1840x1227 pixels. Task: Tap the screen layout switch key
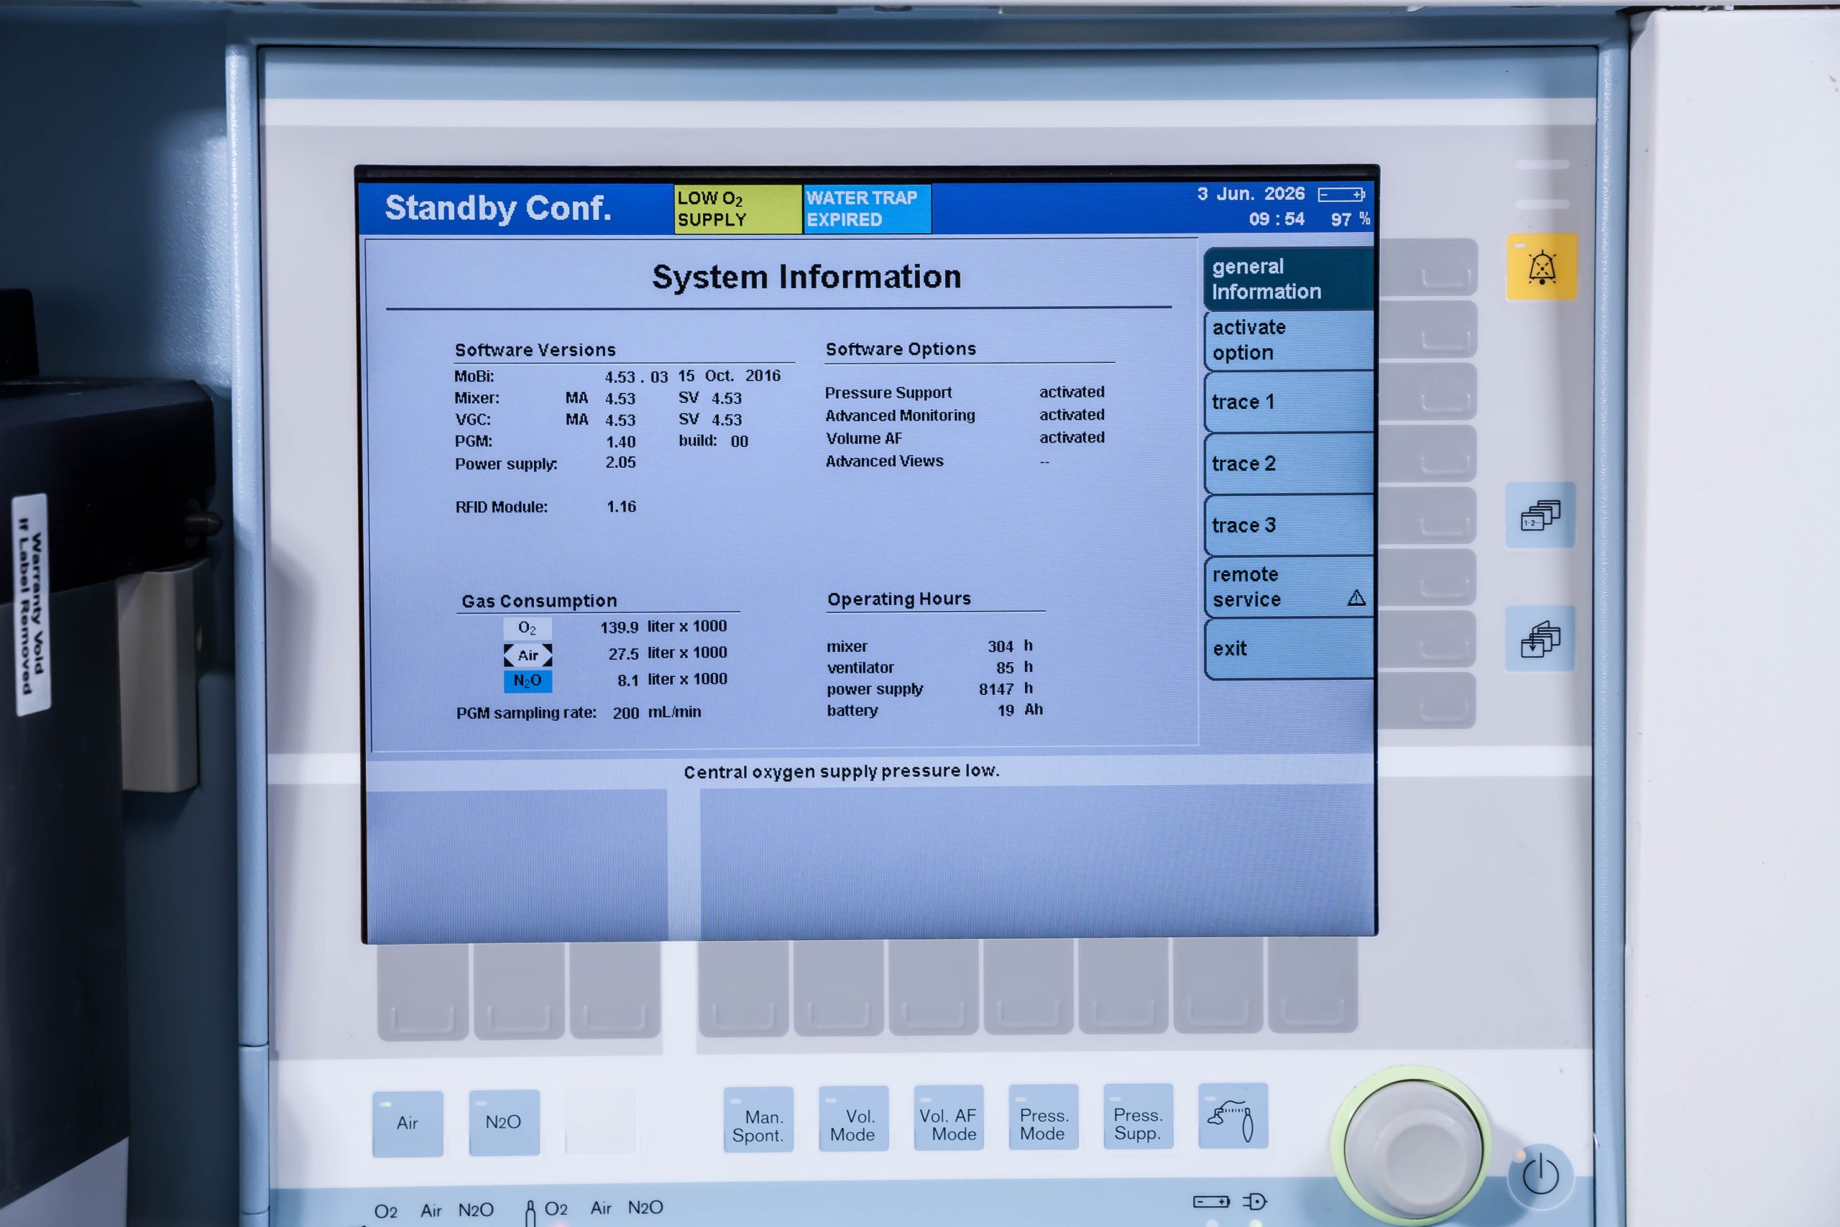tap(1540, 515)
